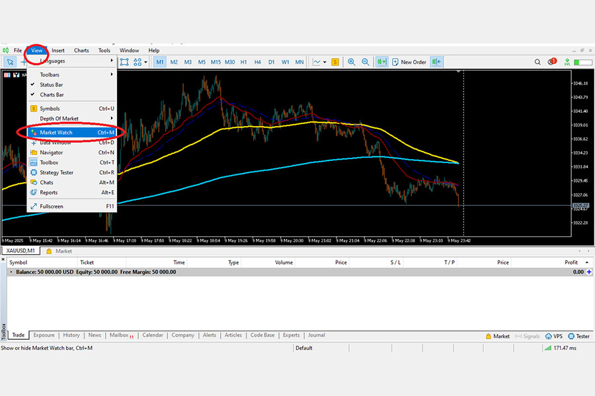
Task: Open Symbols from the View menu
Action: [x=72, y=108]
